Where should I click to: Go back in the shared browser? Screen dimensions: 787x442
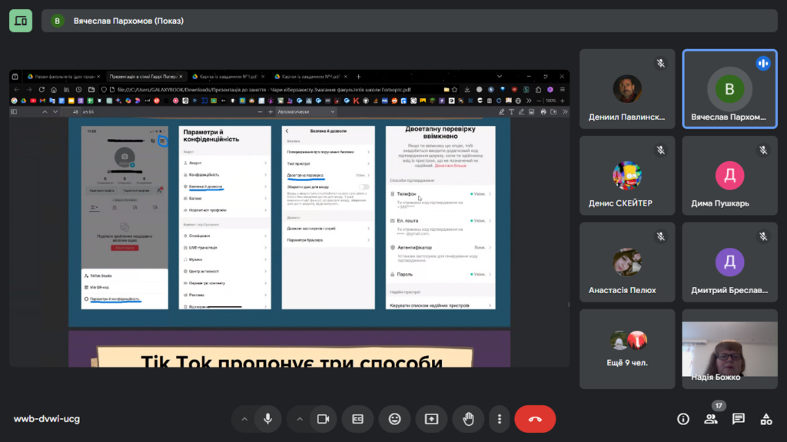(x=17, y=90)
